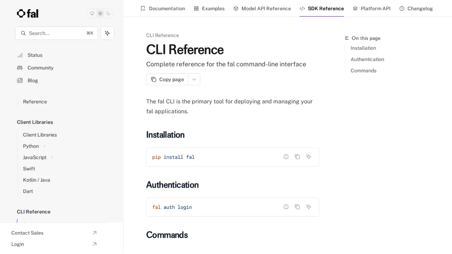Click the Blog newspaper icon
Image resolution: width=452 pixels, height=254 pixels.
pyautogui.click(x=20, y=81)
